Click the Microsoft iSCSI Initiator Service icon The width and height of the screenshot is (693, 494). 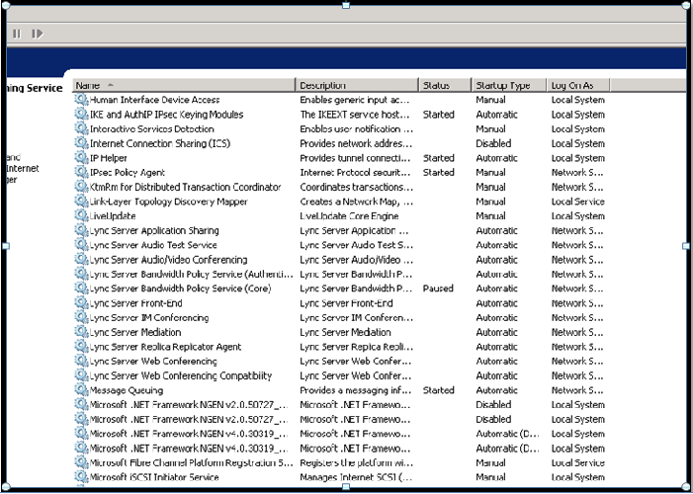(81, 477)
